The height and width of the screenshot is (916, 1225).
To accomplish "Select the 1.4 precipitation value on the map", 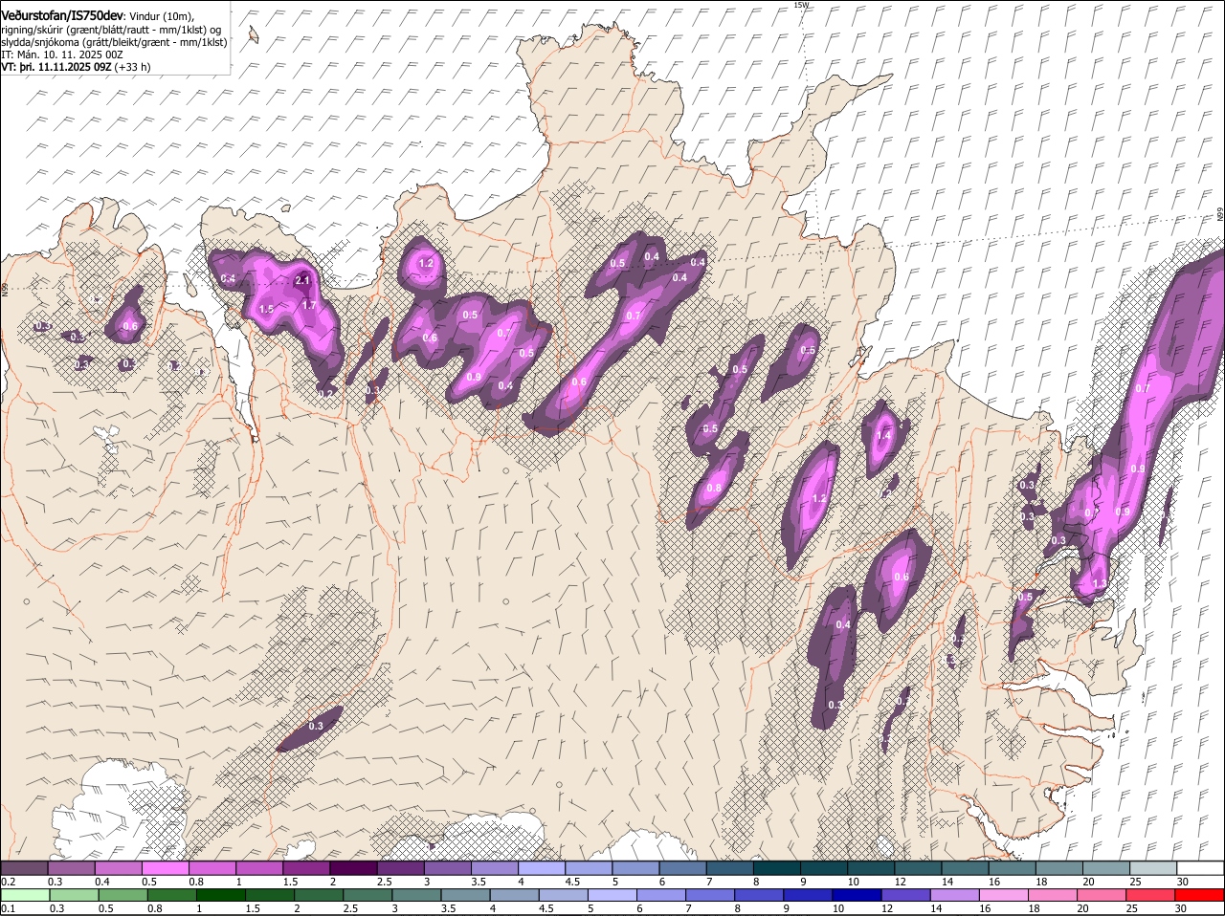I will coord(884,435).
